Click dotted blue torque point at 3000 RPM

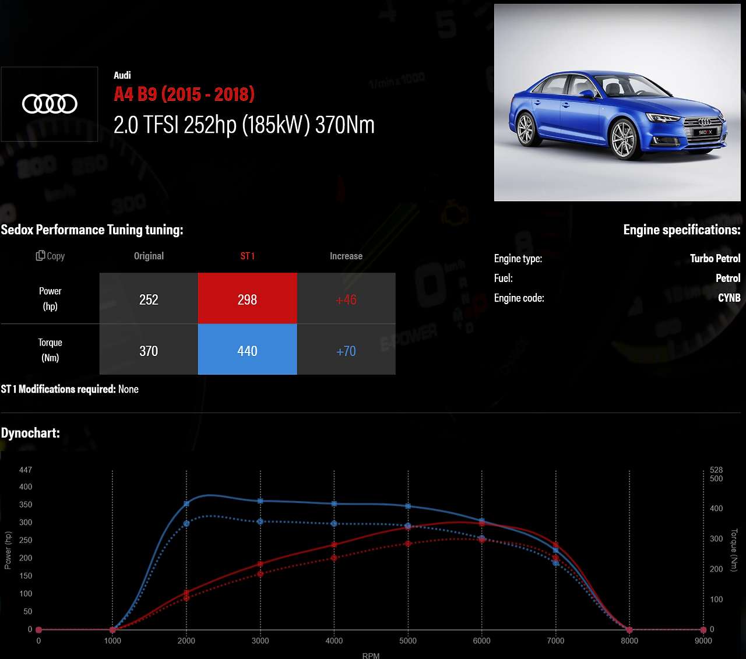[261, 521]
